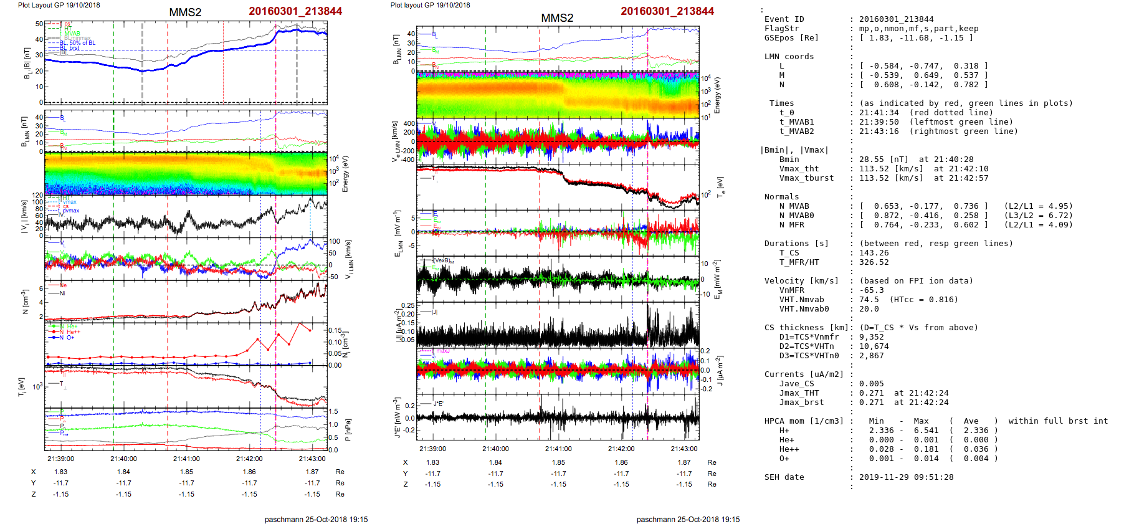This screenshot has height=524, width=1124.
Task: Select red 20160301_213844 title on left plot
Action: pos(295,11)
